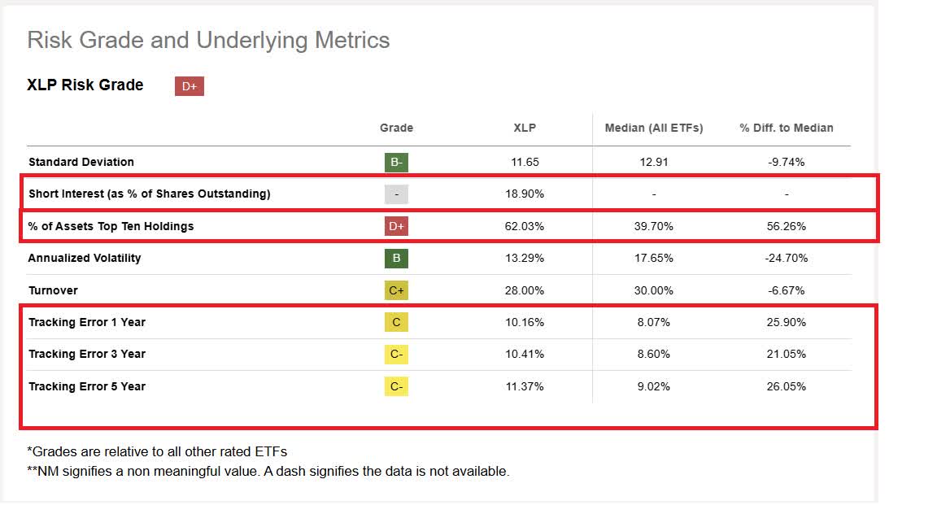This screenshot has width=937, height=527.
Task: Click the Top Ten Holdings D+ badge
Action: pos(396,226)
